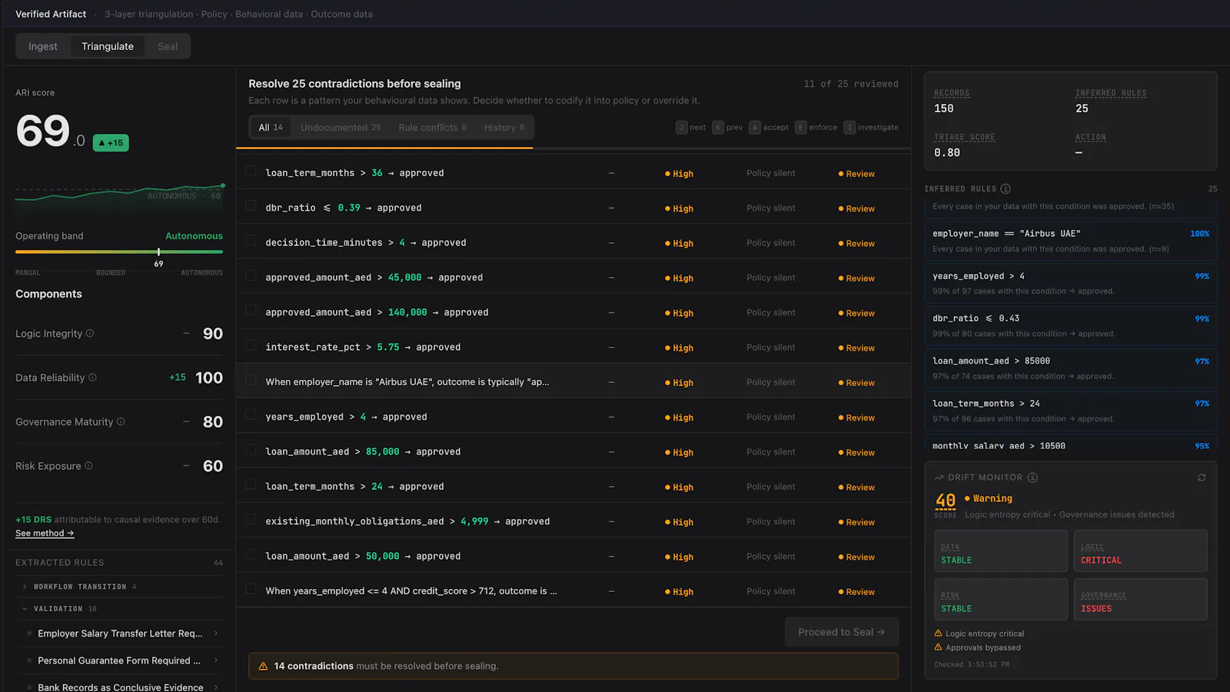Switch to the Seal tab
The width and height of the screenshot is (1230, 692).
pos(168,46)
